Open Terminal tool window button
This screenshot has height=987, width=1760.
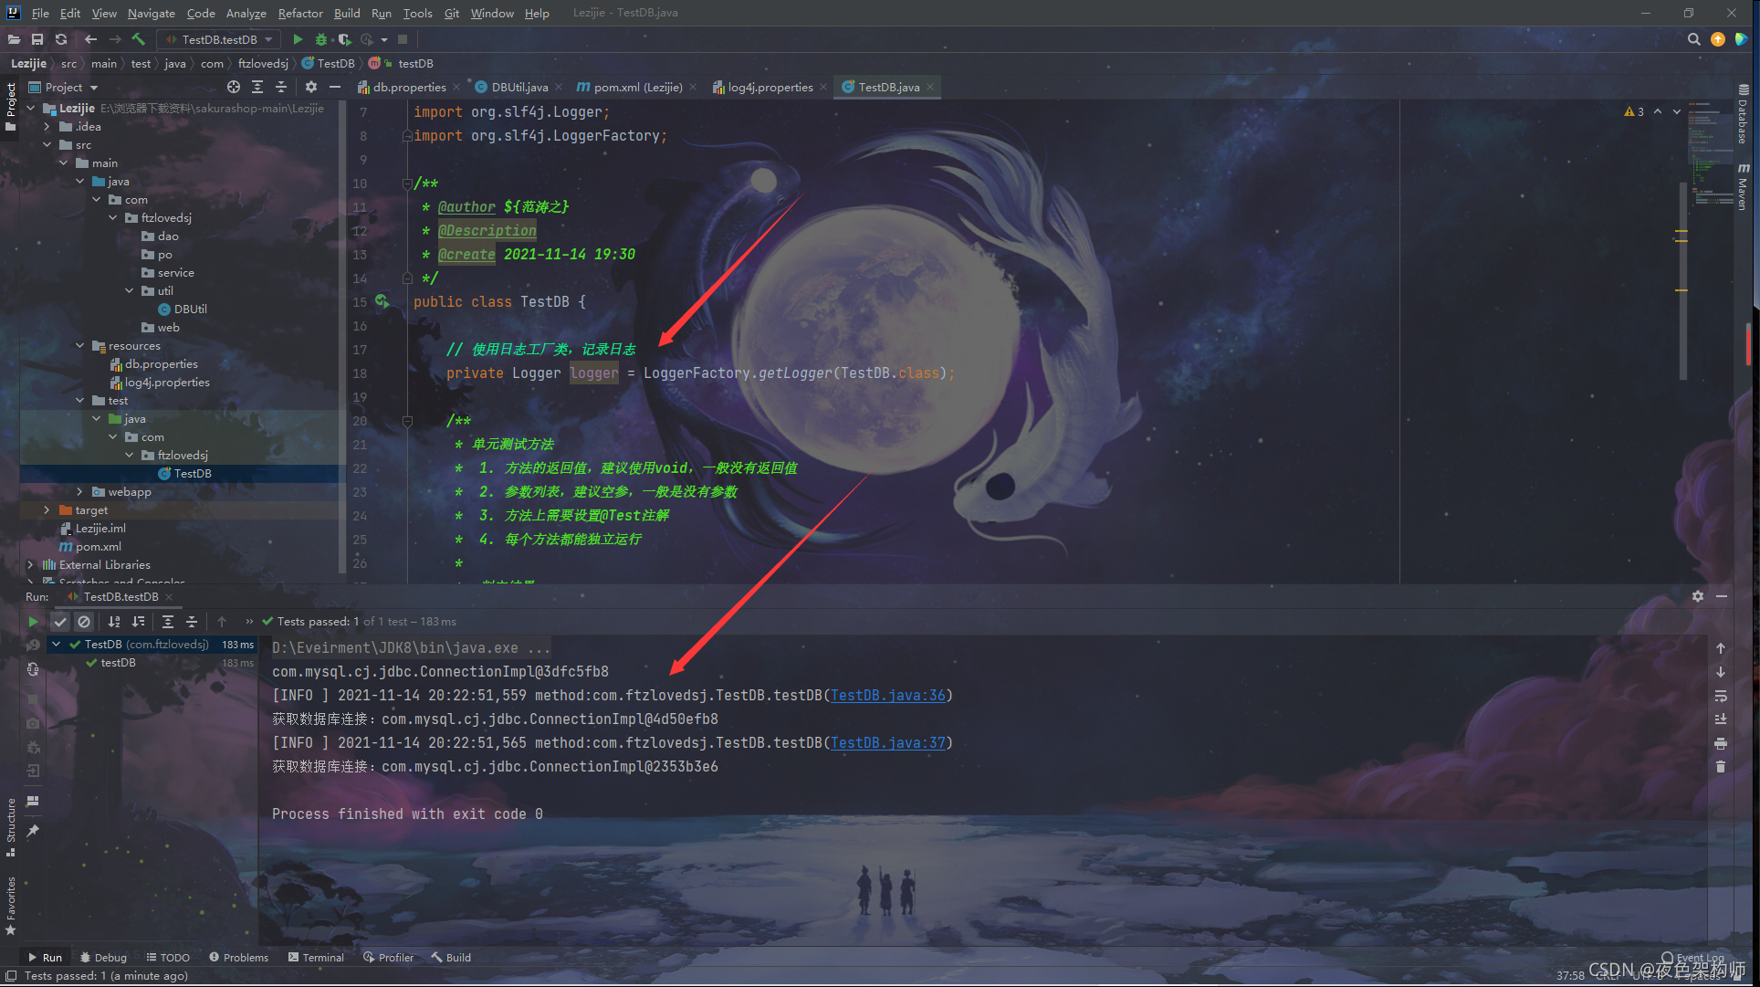tap(316, 958)
